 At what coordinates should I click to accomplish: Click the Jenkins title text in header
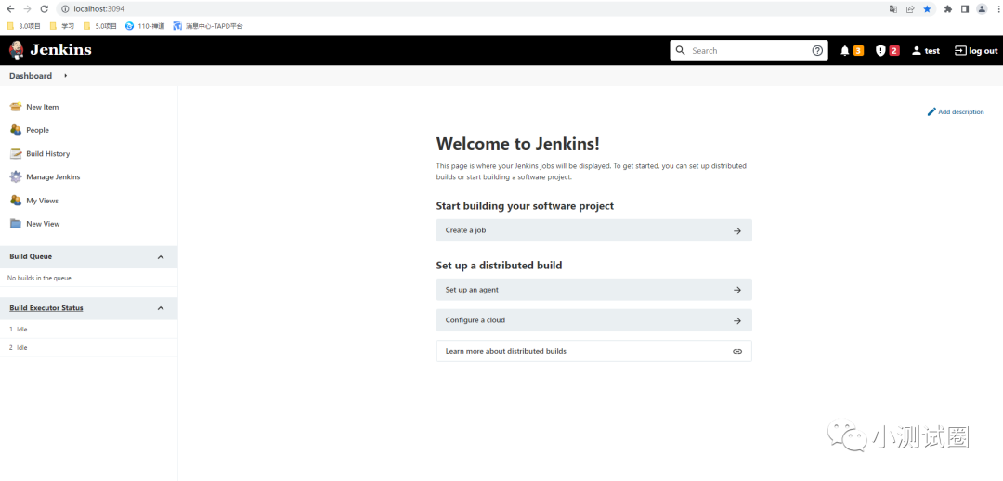click(x=60, y=50)
